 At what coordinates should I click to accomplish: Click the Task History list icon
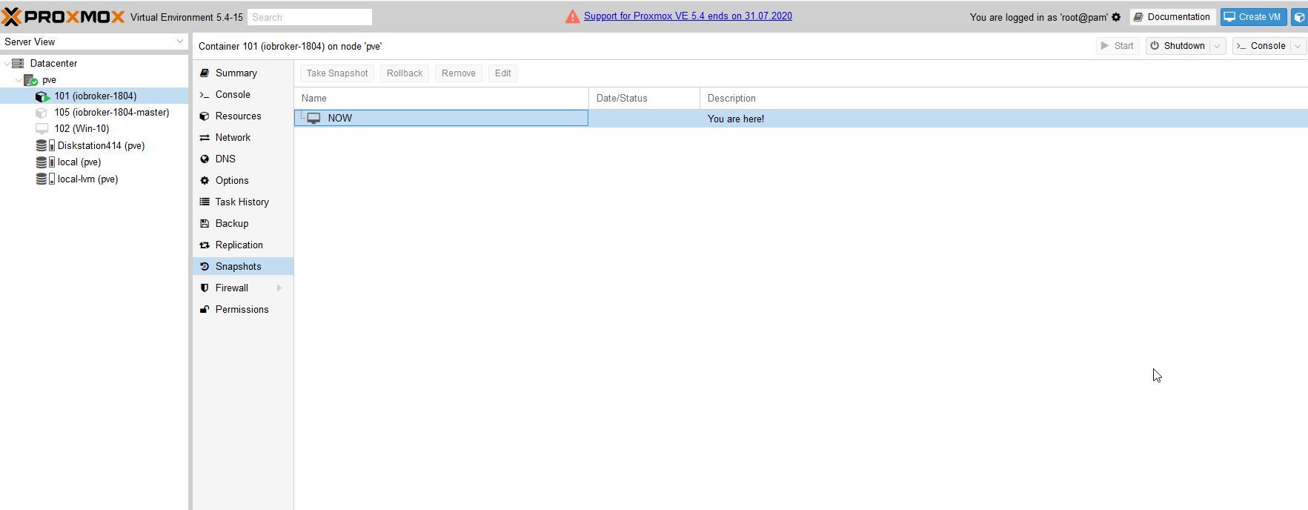click(205, 202)
